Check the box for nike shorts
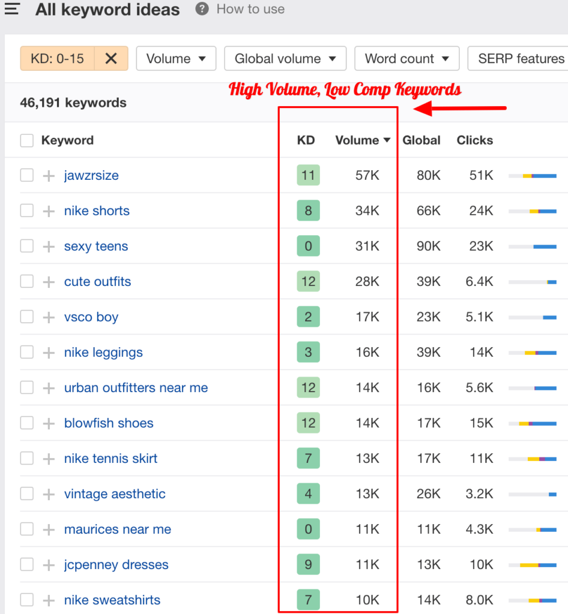Screen dimensions: 568x614 (26, 210)
